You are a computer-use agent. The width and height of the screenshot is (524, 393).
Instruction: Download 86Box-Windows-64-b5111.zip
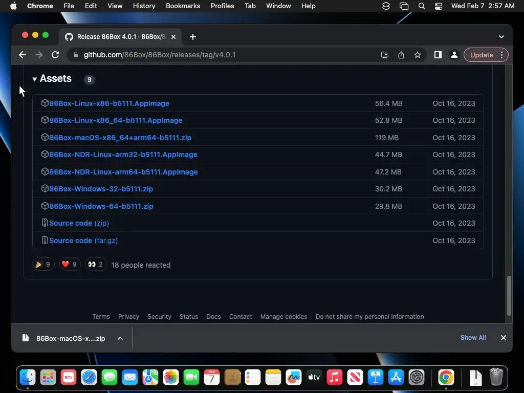(101, 206)
